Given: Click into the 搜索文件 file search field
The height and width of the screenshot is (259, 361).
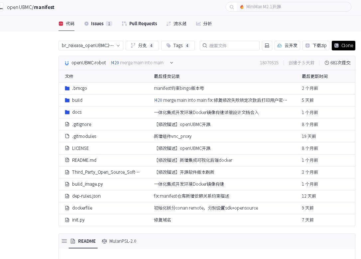Looking at the screenshot, I should click(233, 45).
